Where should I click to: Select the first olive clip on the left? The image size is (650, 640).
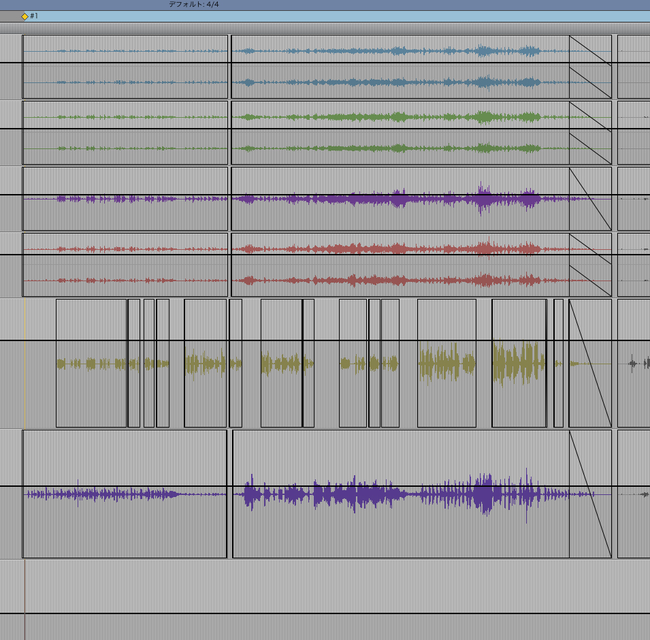coord(91,363)
